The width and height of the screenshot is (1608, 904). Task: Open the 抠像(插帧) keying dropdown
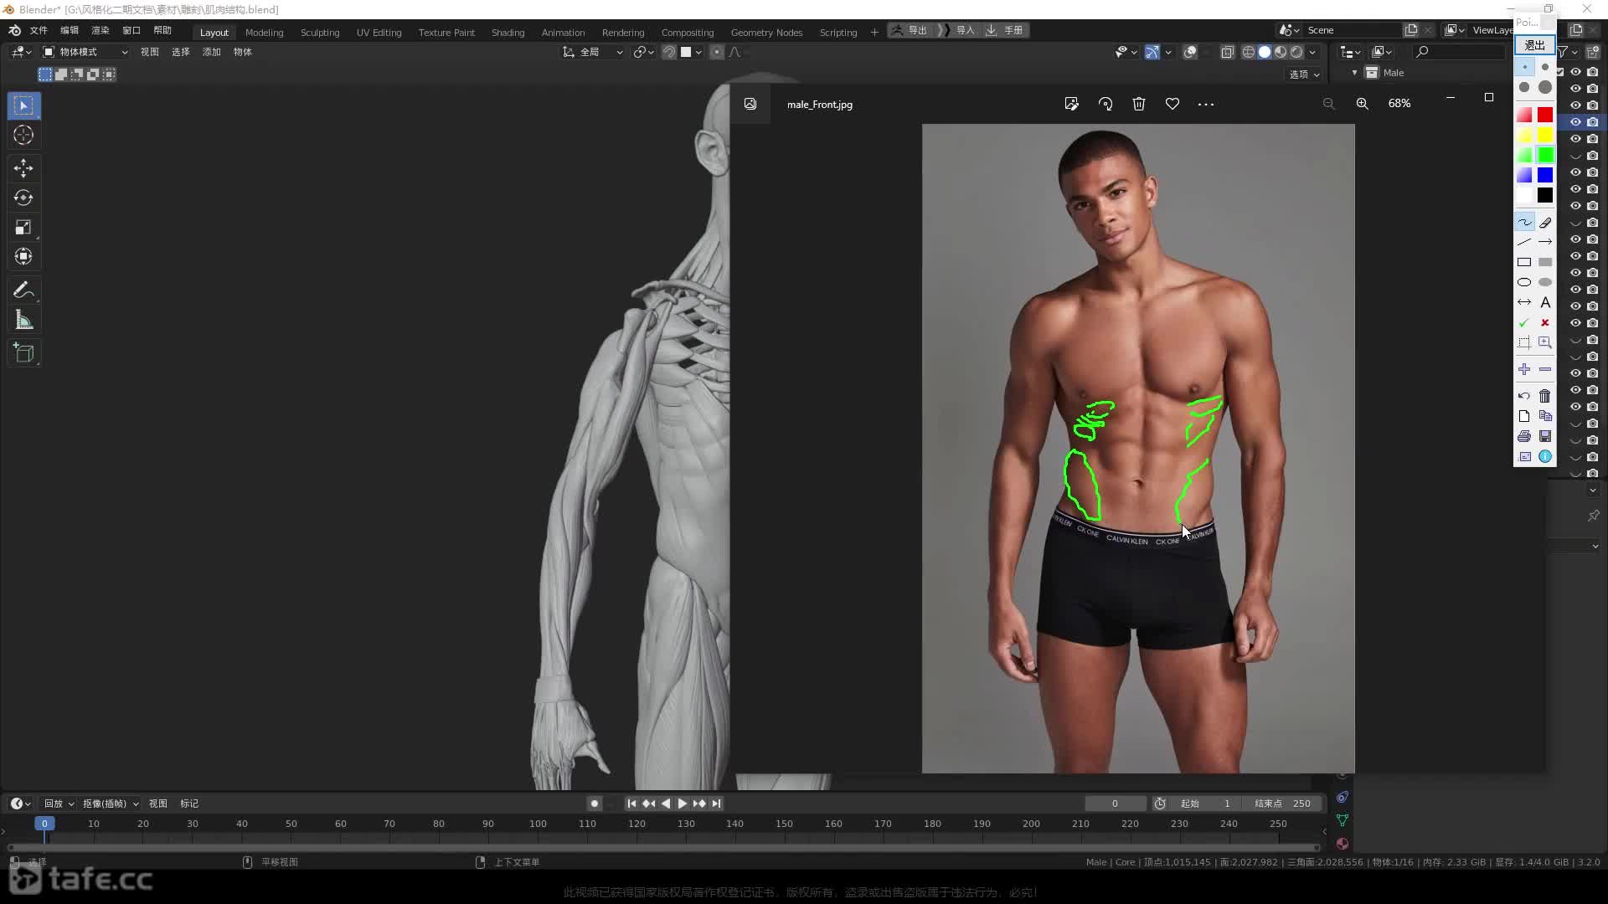(111, 804)
